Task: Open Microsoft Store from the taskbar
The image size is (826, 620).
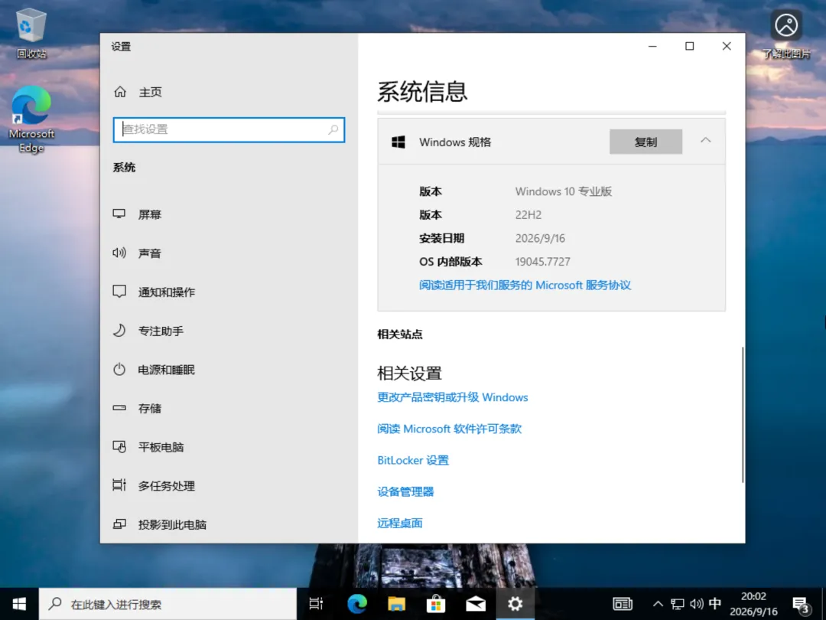Action: click(436, 604)
